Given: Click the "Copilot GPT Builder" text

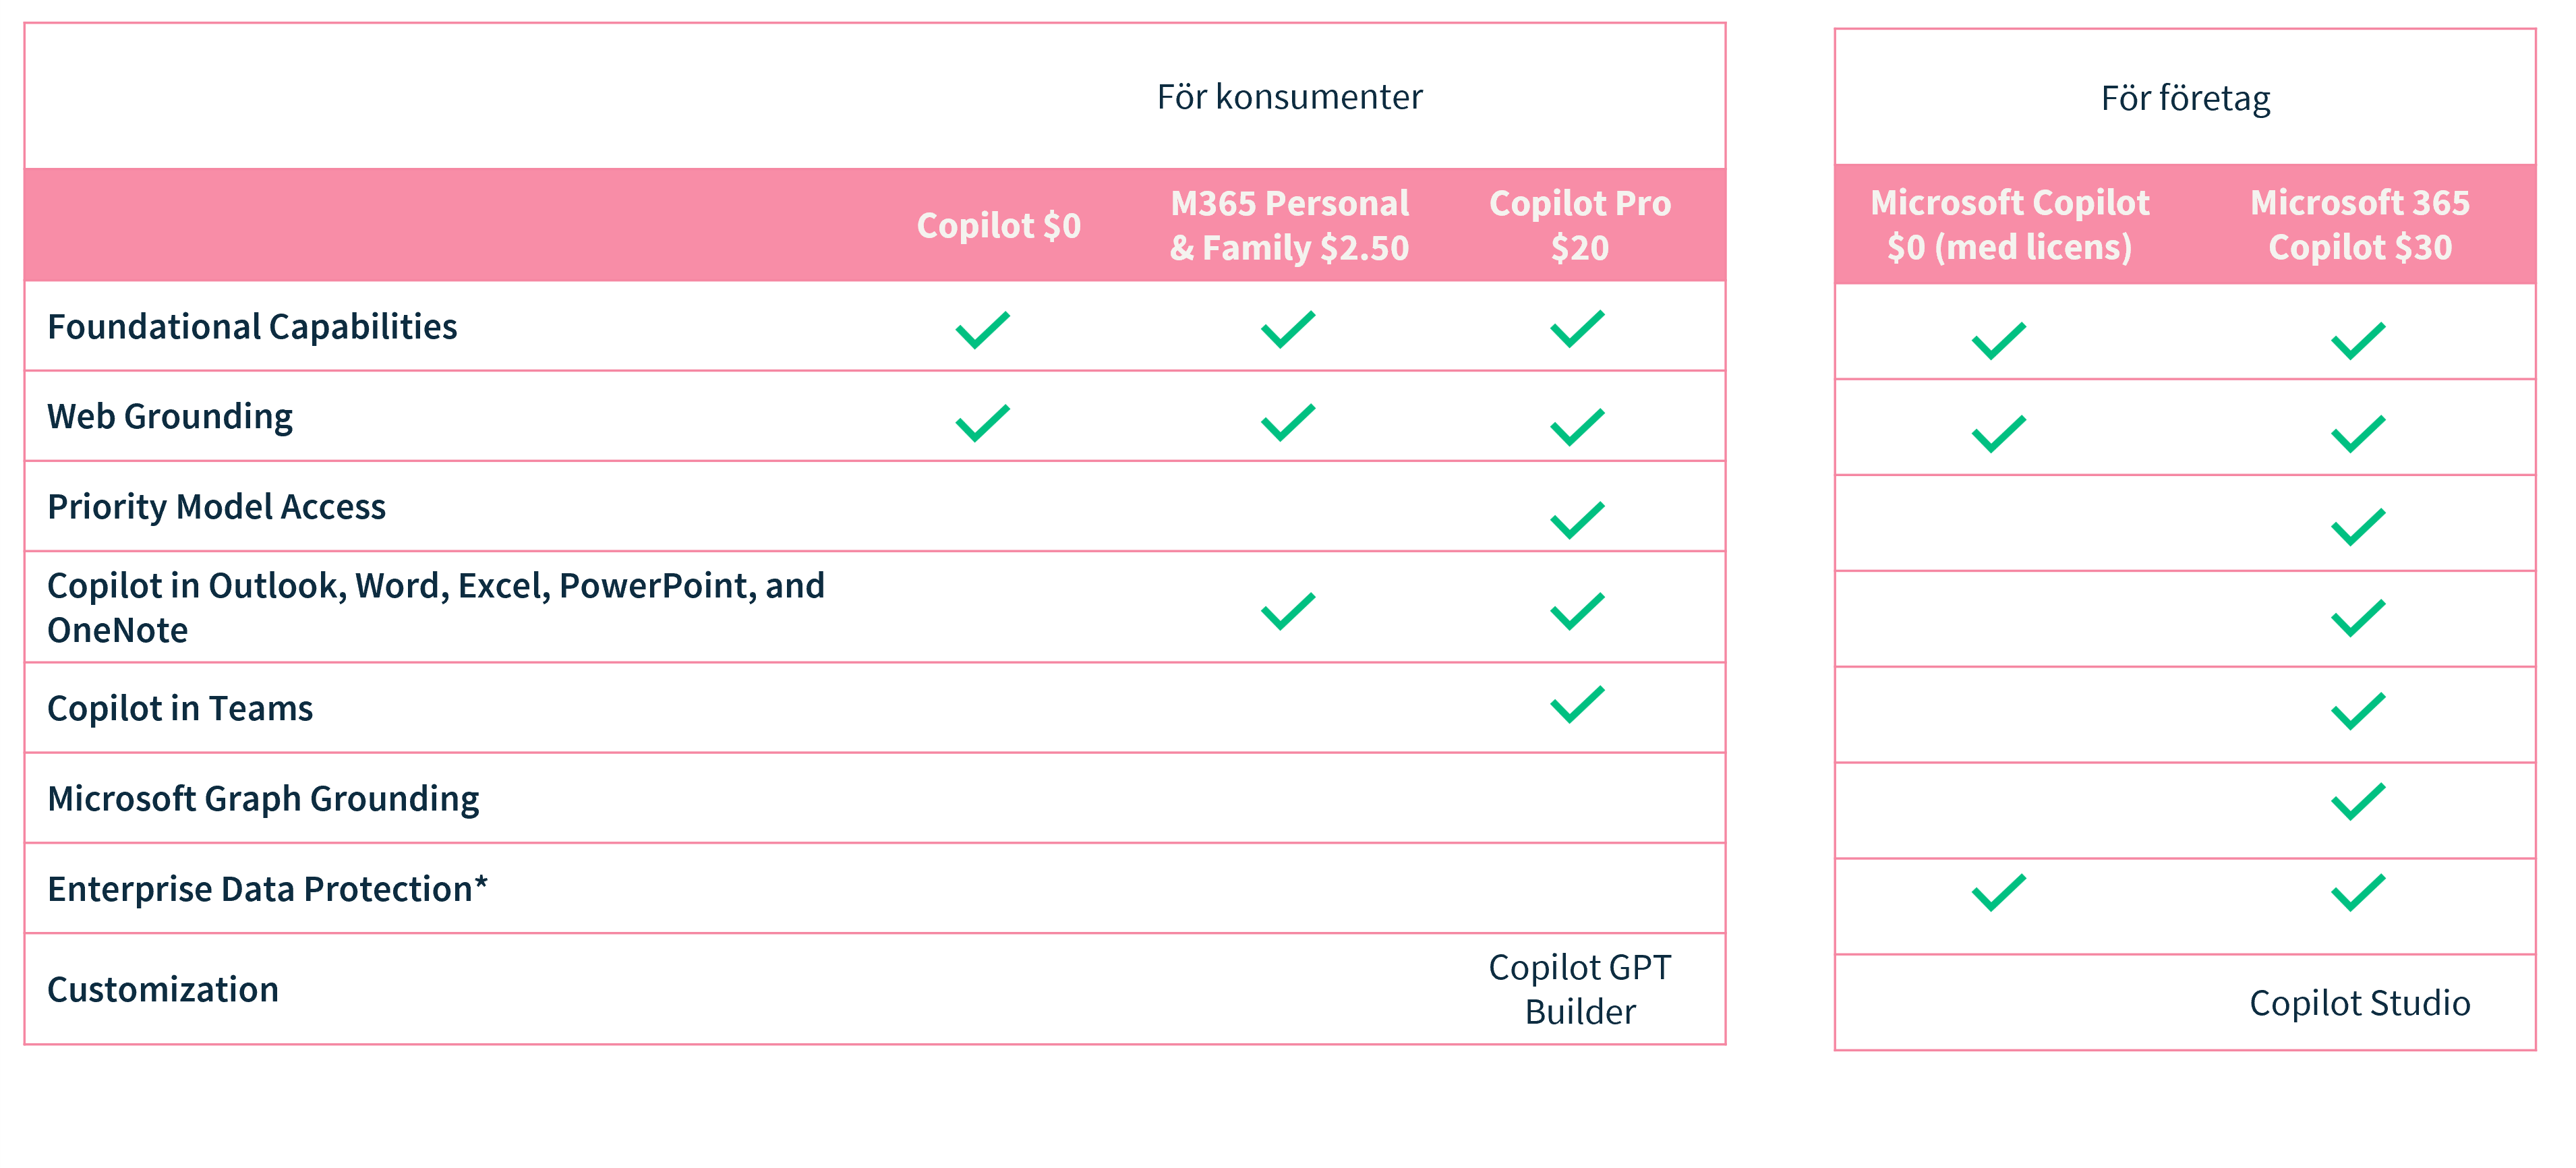Looking at the screenshot, I should pyautogui.click(x=1579, y=989).
